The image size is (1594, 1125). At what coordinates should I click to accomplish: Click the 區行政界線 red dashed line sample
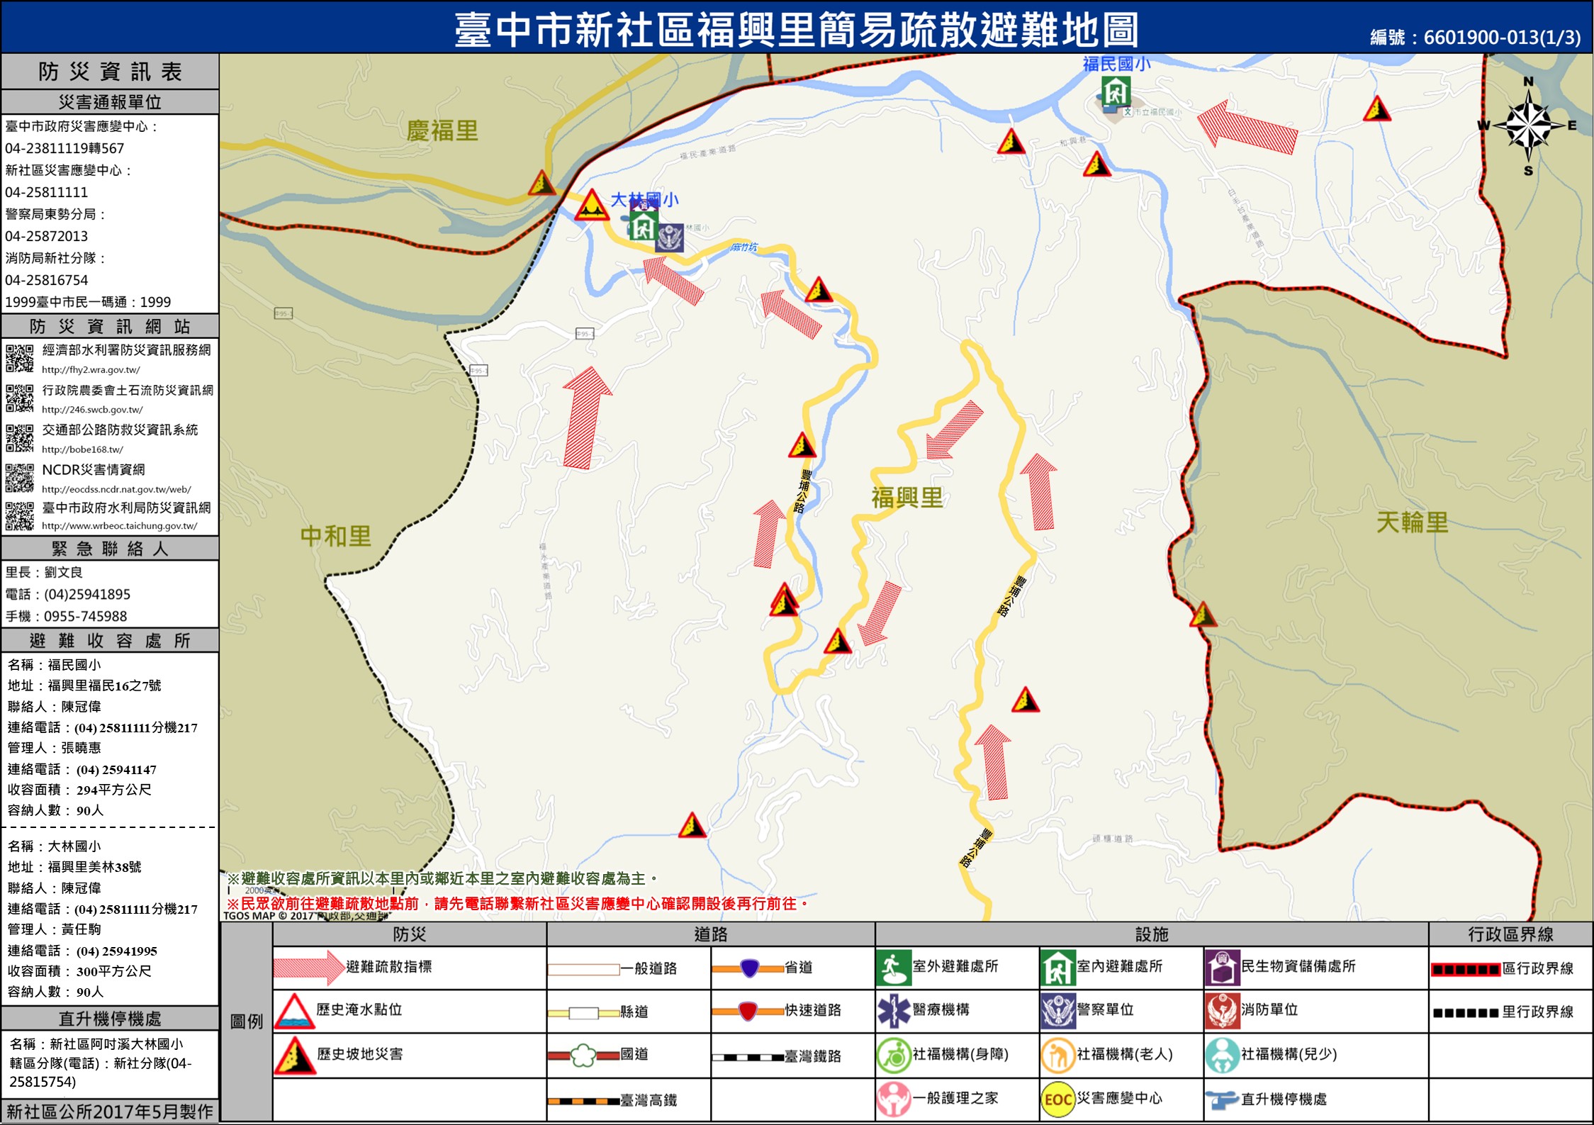click(1465, 970)
